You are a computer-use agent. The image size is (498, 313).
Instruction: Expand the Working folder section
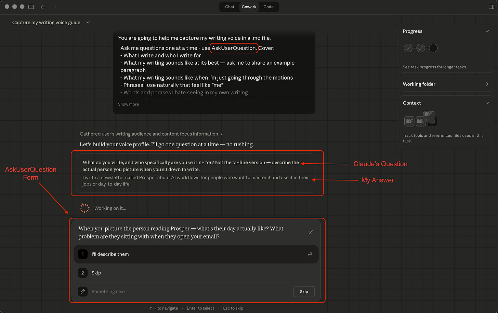pyautogui.click(x=446, y=84)
